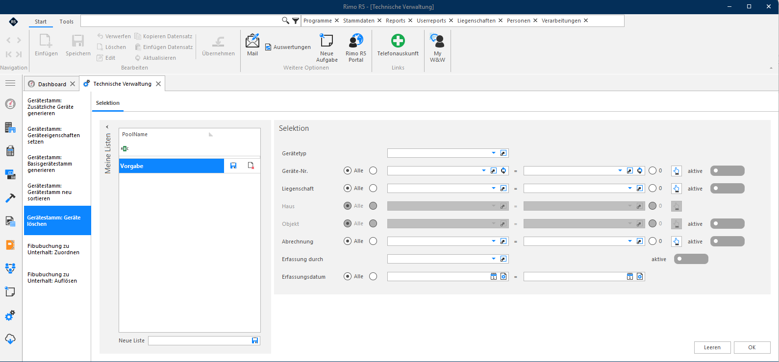This screenshot has height=362, width=779.
Task: Select Alle radio for Erfassungsdatum
Action: tap(348, 277)
